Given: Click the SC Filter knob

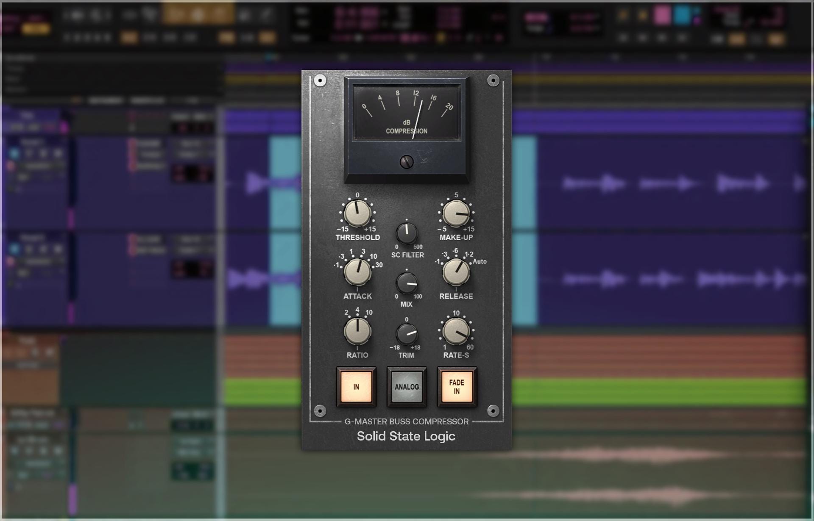Looking at the screenshot, I should tap(407, 233).
